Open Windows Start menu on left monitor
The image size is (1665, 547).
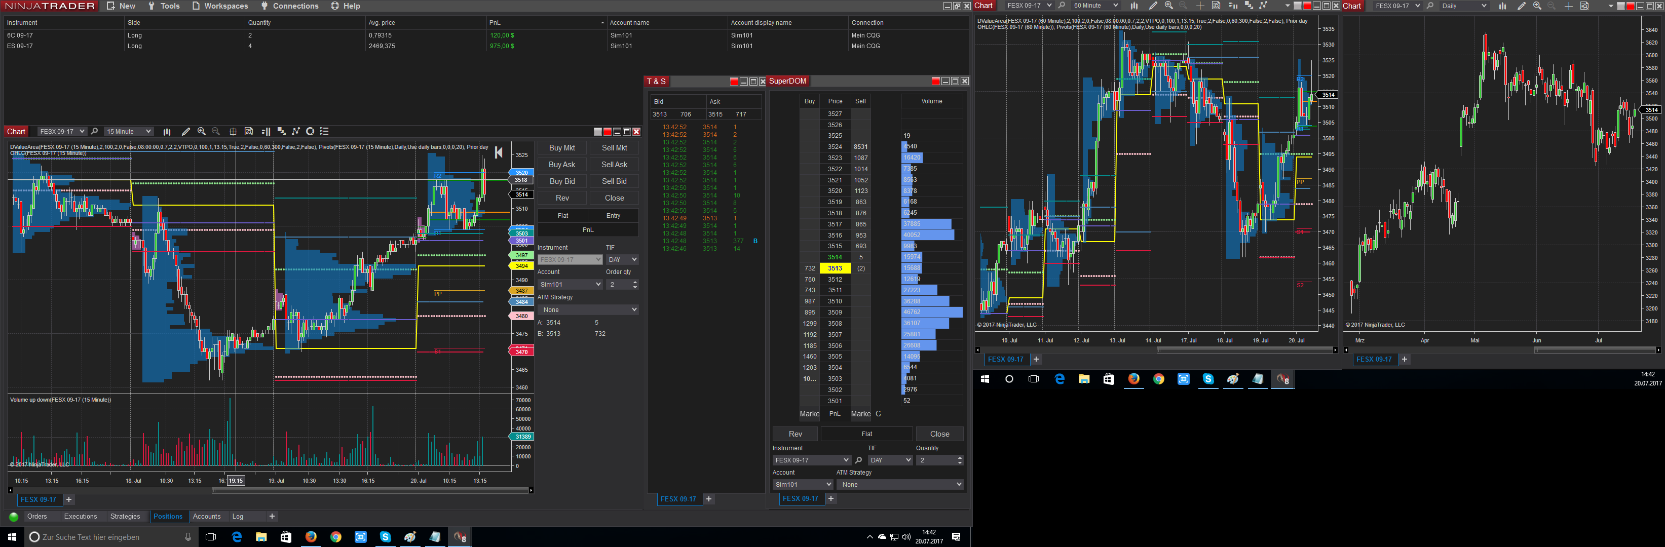[x=12, y=537]
